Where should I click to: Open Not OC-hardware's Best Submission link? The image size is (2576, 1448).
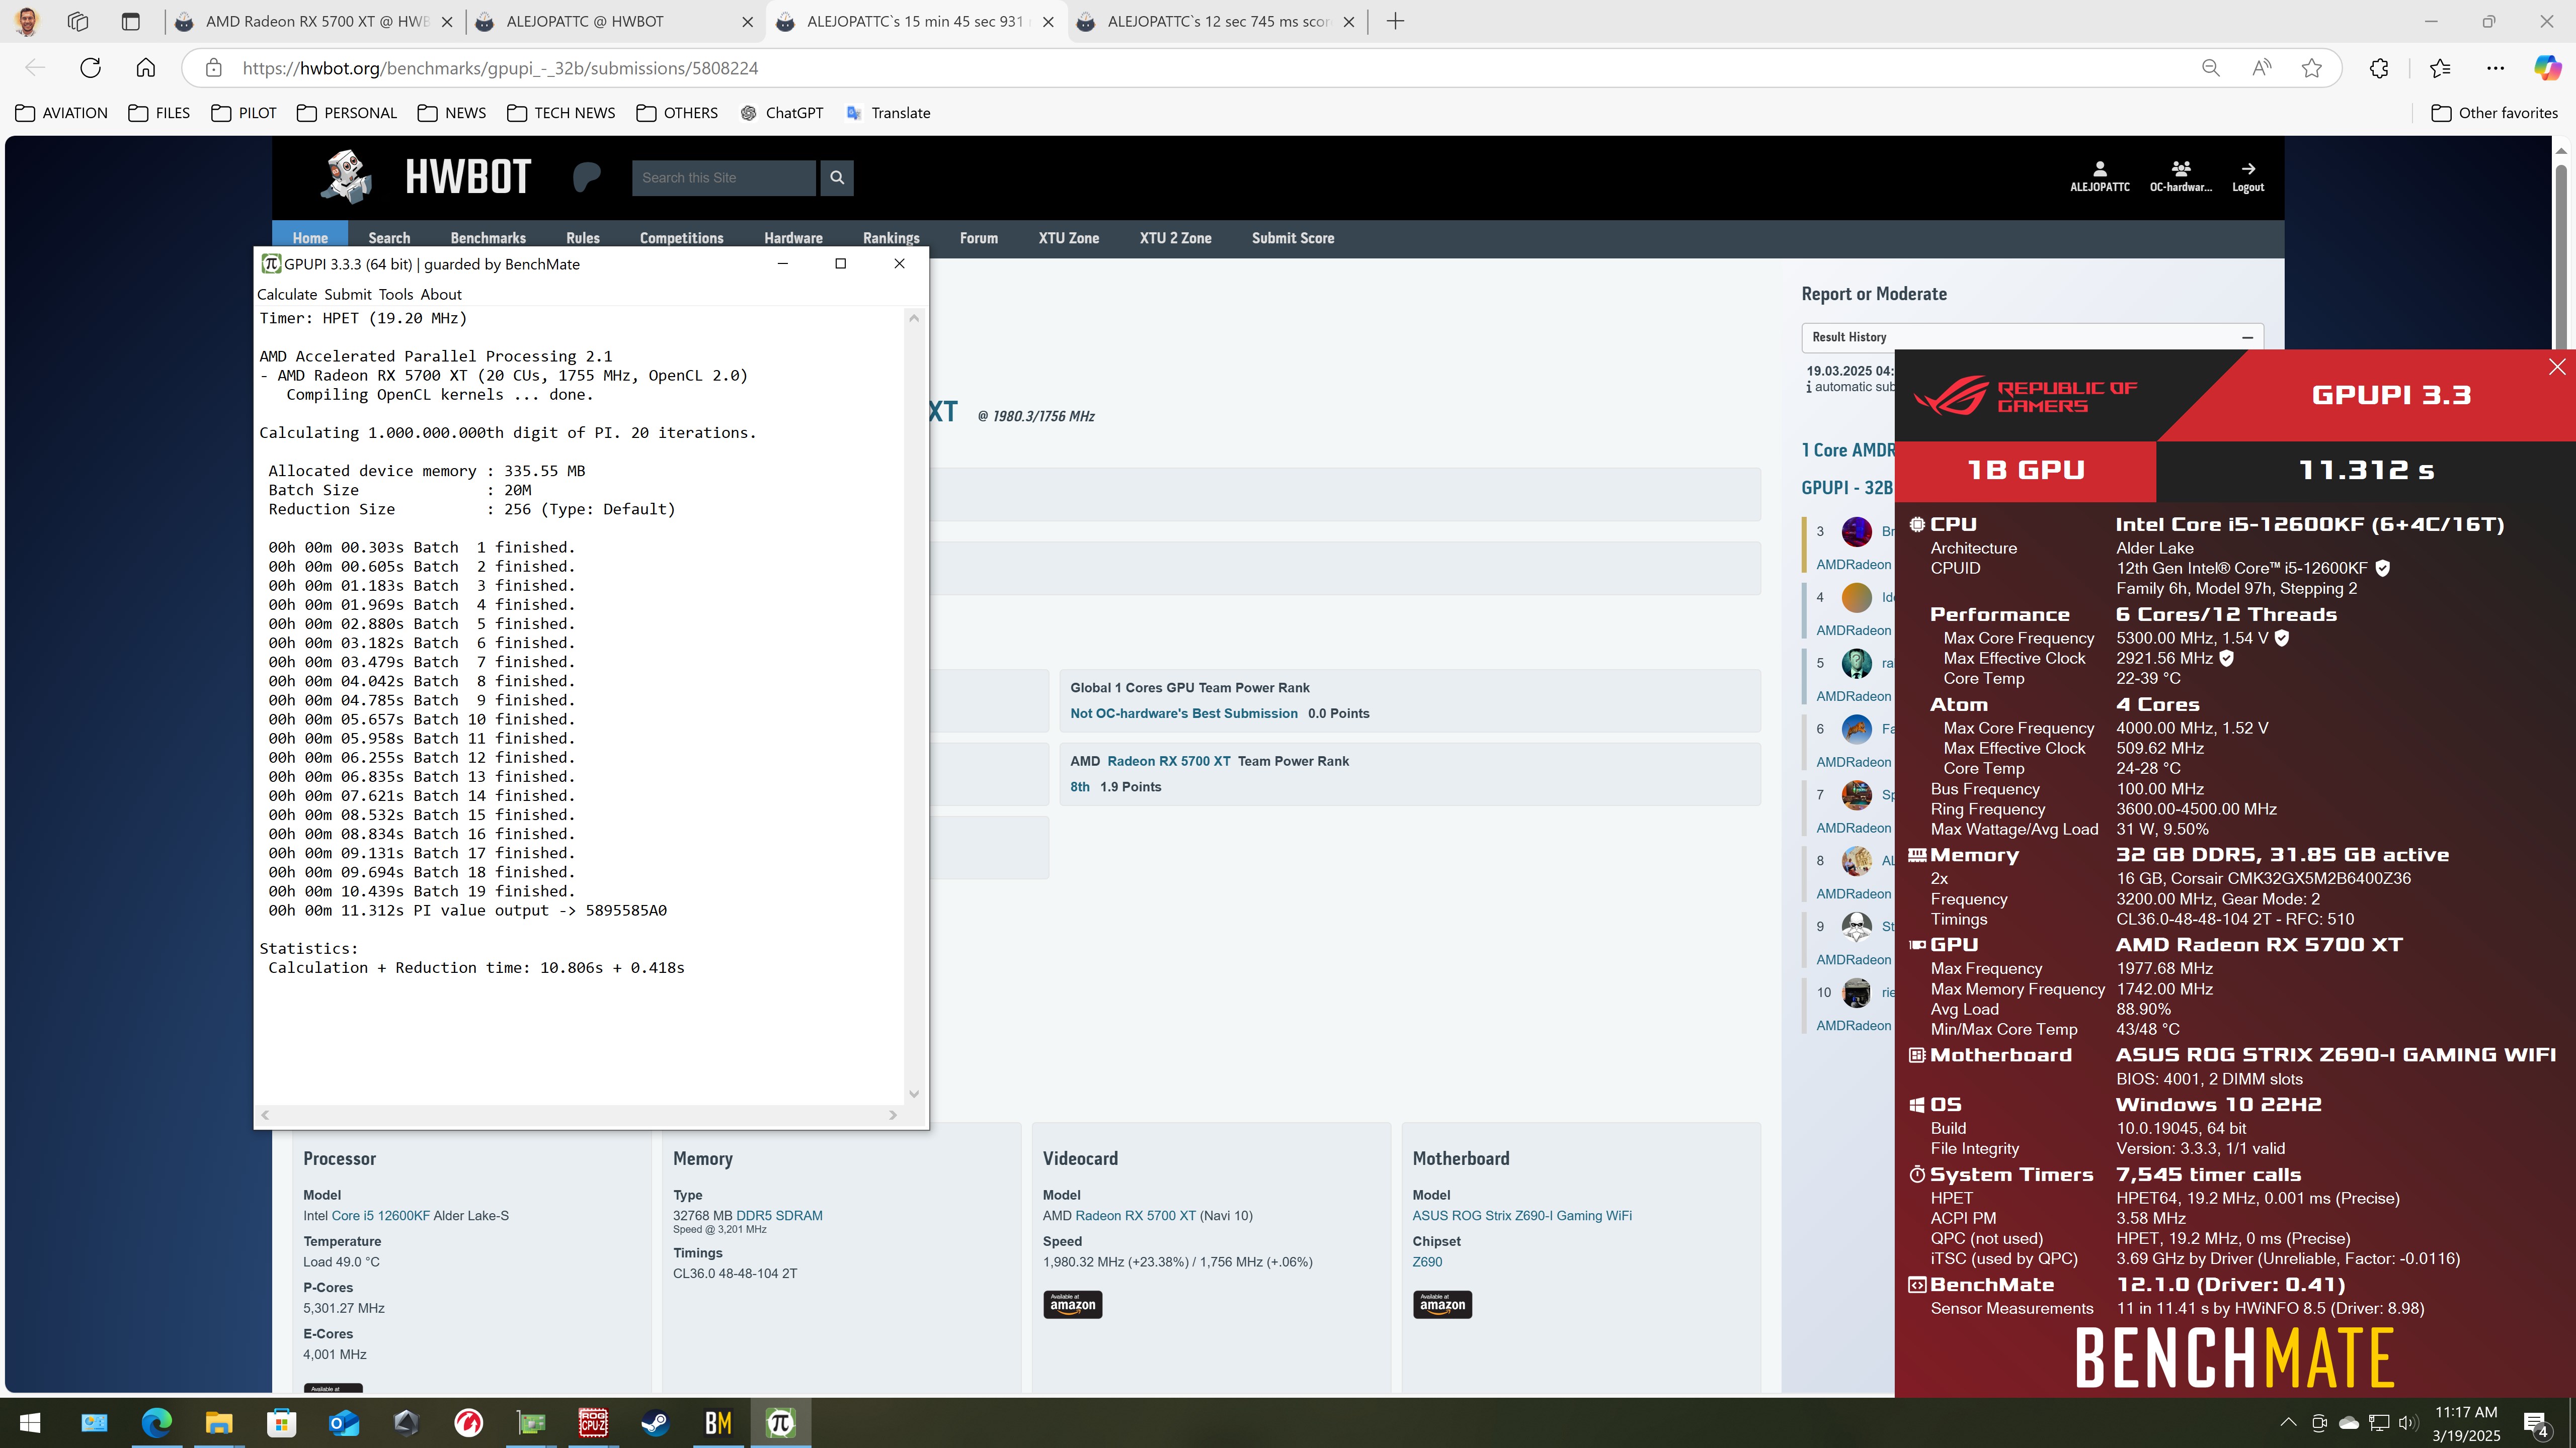tap(1184, 713)
